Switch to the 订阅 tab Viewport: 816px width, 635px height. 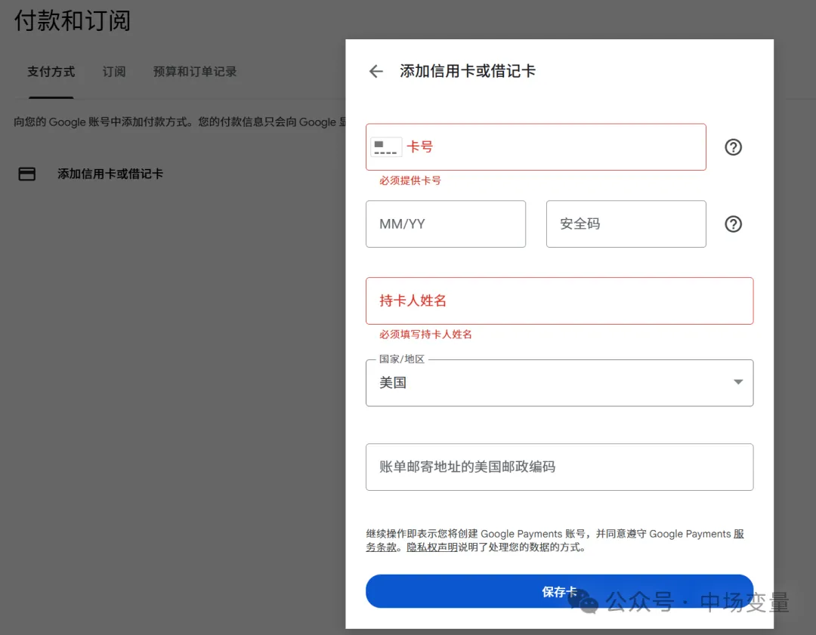[114, 72]
